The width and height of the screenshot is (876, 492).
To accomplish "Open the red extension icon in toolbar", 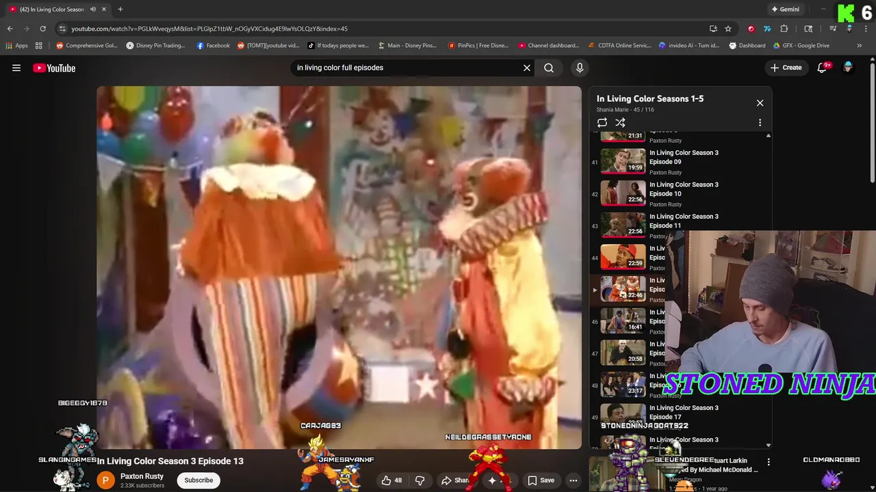I will pyautogui.click(x=751, y=29).
